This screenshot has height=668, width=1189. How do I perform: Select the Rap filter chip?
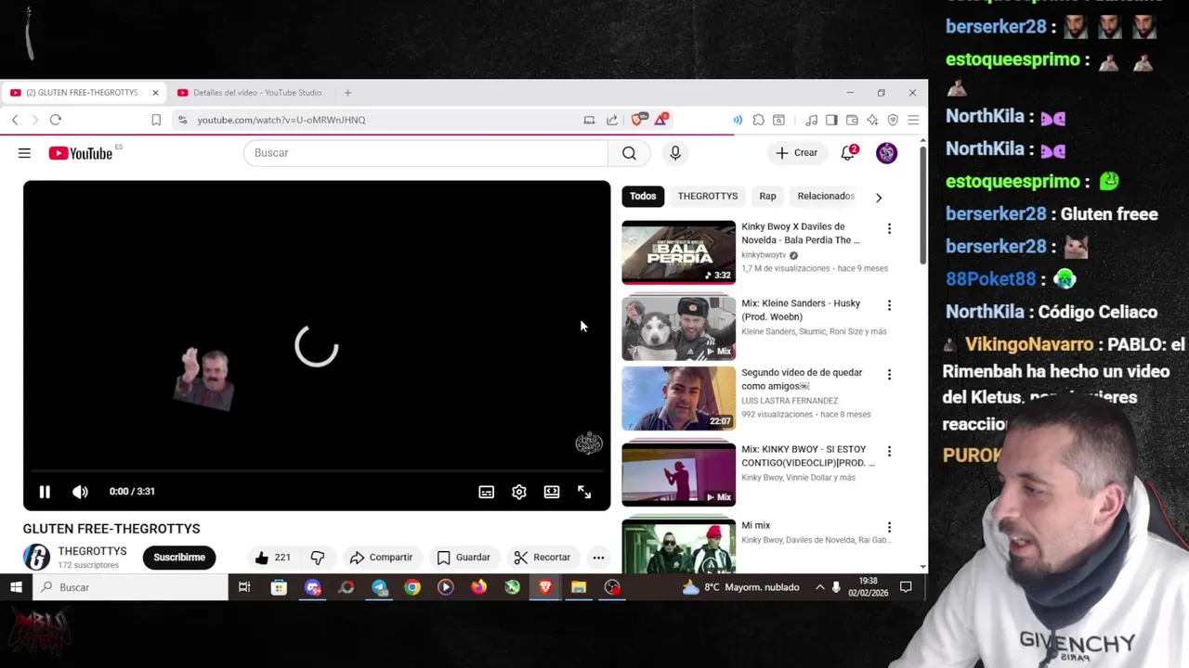[x=767, y=196]
